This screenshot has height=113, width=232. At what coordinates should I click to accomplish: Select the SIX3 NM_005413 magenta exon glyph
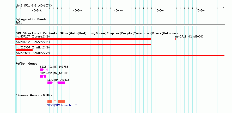click(56, 83)
